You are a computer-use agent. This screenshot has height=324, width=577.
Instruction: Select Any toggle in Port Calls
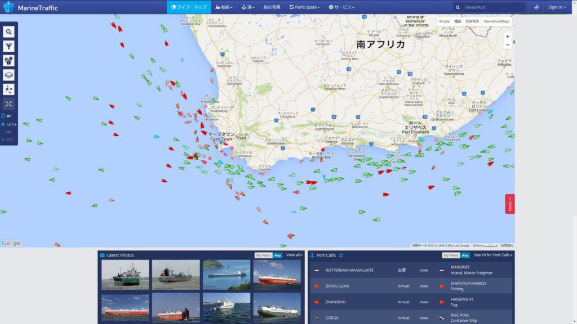point(465,255)
